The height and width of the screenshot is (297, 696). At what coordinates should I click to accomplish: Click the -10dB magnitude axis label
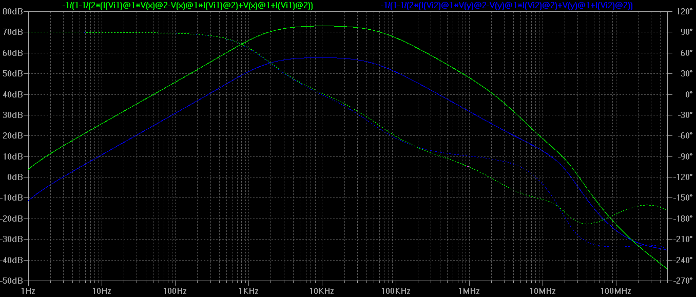[x=12, y=198]
